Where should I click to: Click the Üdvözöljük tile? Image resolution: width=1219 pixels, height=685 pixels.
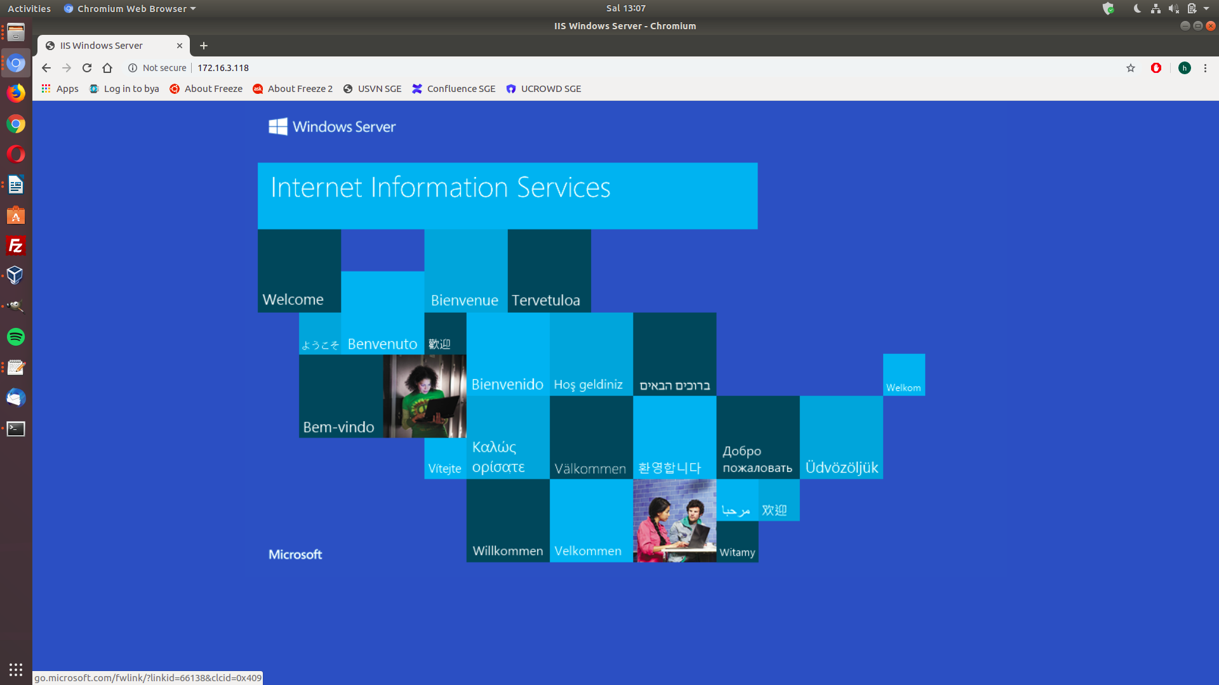[x=841, y=438]
